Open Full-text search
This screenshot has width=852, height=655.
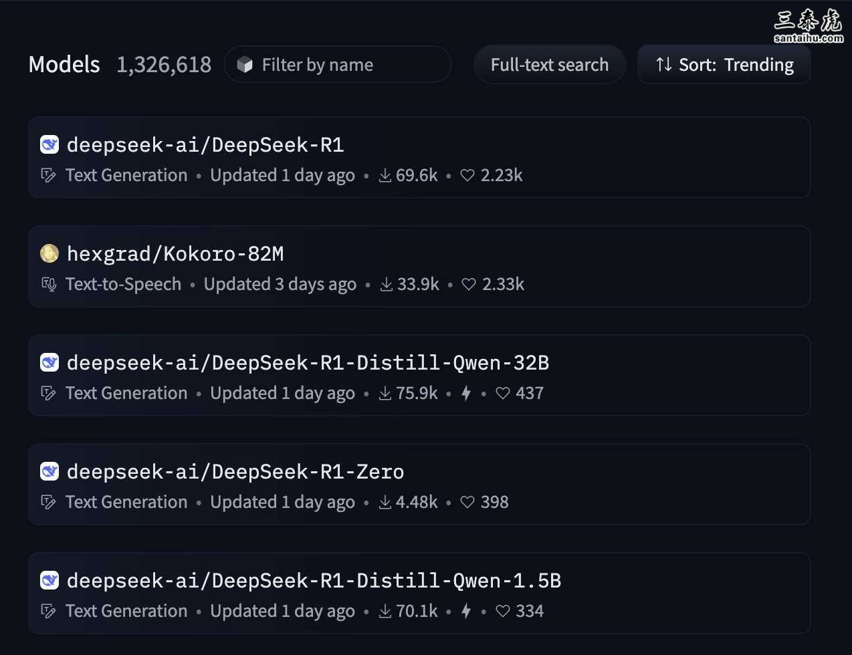550,65
